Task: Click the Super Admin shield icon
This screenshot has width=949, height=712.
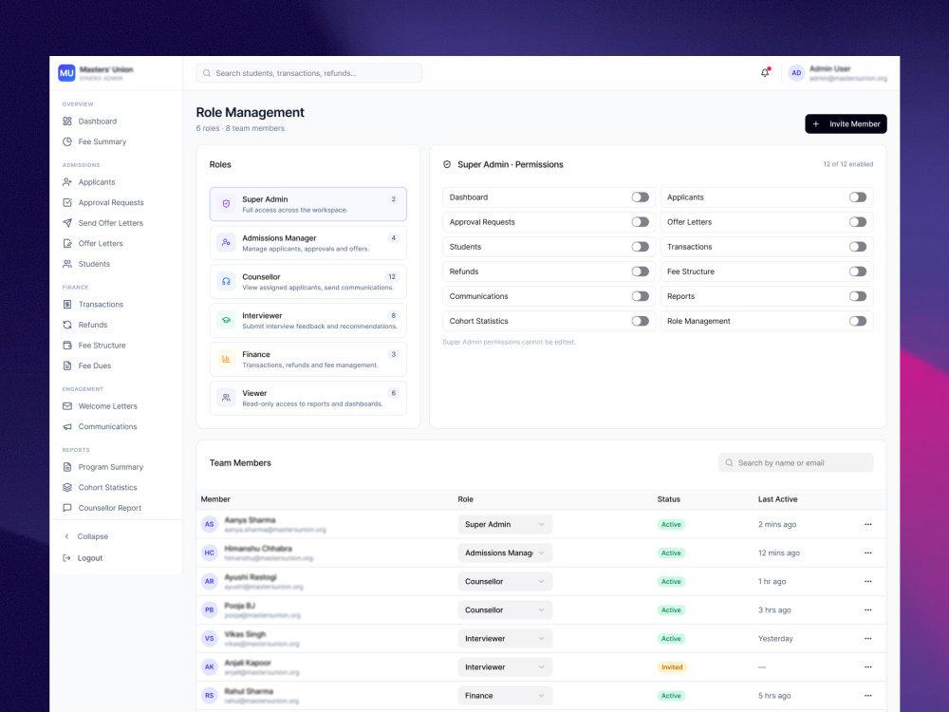Action: [226, 204]
